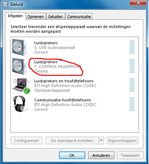Switch to the Opnemen tab

coord(35,17)
